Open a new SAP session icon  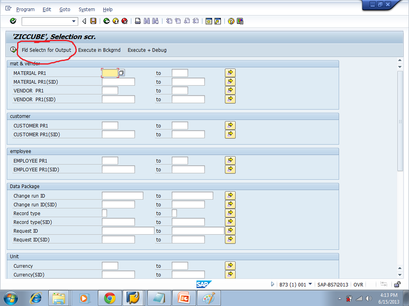click(209, 21)
